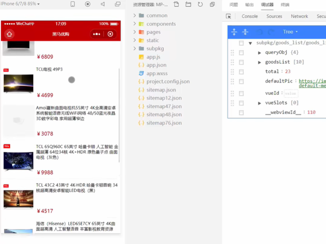Open the app.js file
The height and width of the screenshot is (244, 326).
coord(154,57)
